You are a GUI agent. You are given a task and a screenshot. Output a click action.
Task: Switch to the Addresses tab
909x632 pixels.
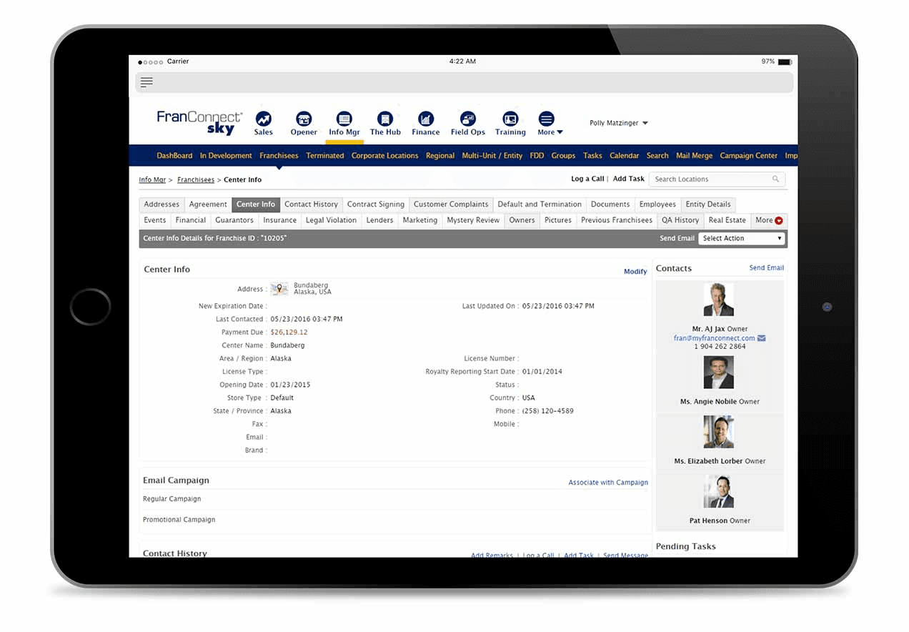coord(162,204)
